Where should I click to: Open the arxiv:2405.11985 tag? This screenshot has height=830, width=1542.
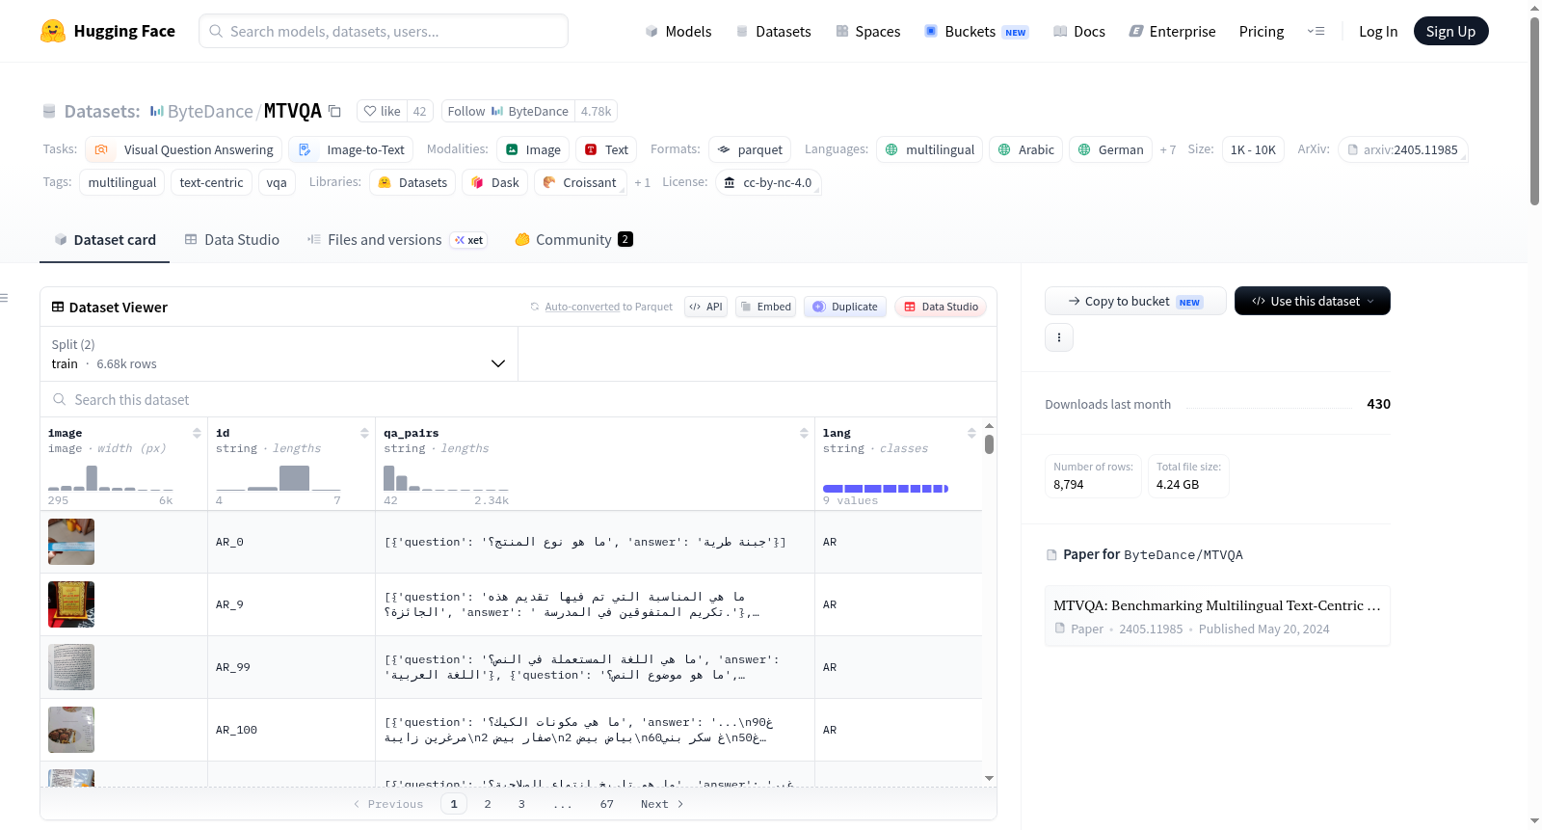(1402, 149)
